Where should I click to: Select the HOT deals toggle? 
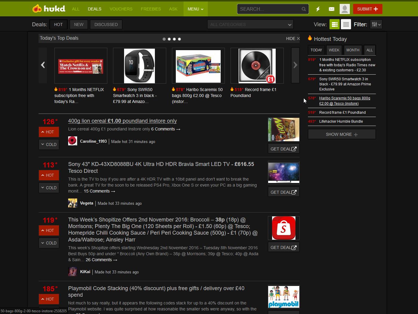[58, 24]
